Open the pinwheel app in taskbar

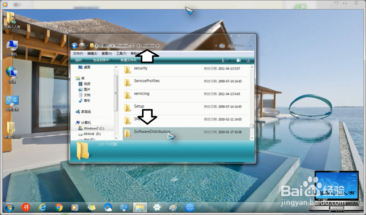tap(157, 207)
